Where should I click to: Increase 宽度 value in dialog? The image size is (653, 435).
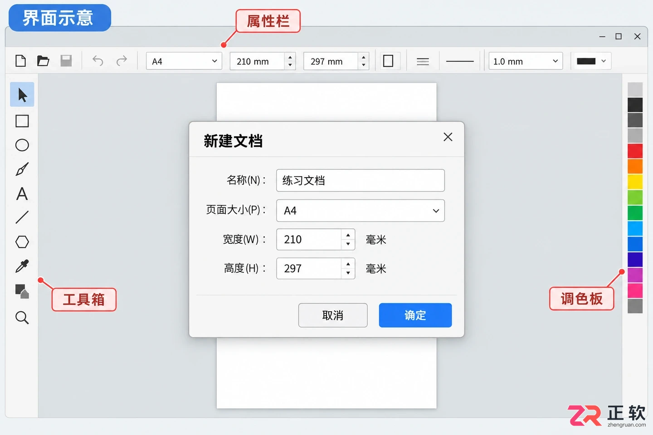348,235
